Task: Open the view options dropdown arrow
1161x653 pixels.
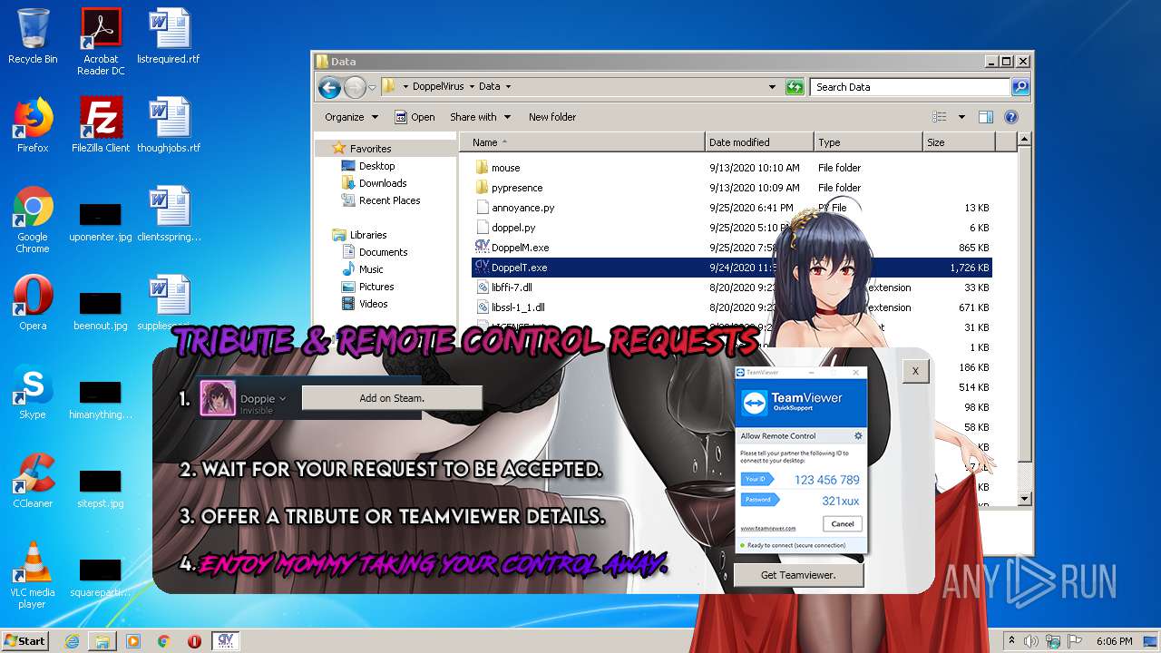Action: 961,117
